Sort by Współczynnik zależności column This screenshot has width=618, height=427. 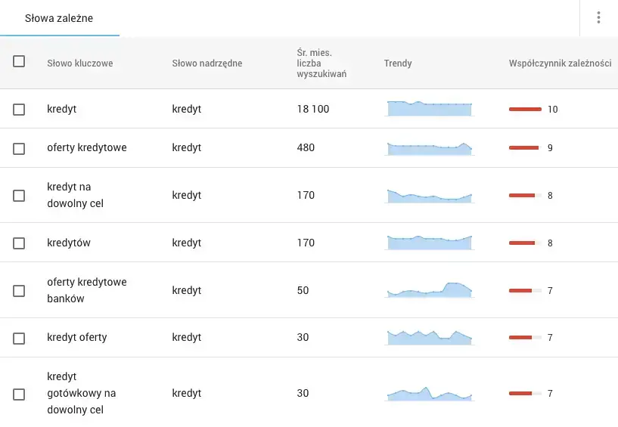coord(560,63)
